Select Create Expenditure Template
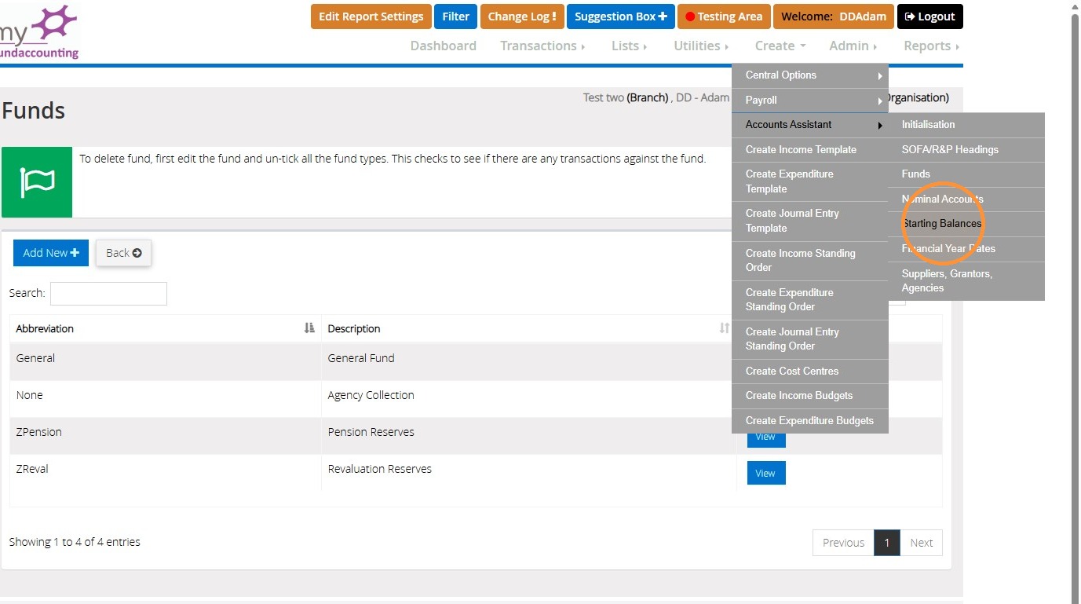This screenshot has width=1081, height=604. (x=810, y=181)
